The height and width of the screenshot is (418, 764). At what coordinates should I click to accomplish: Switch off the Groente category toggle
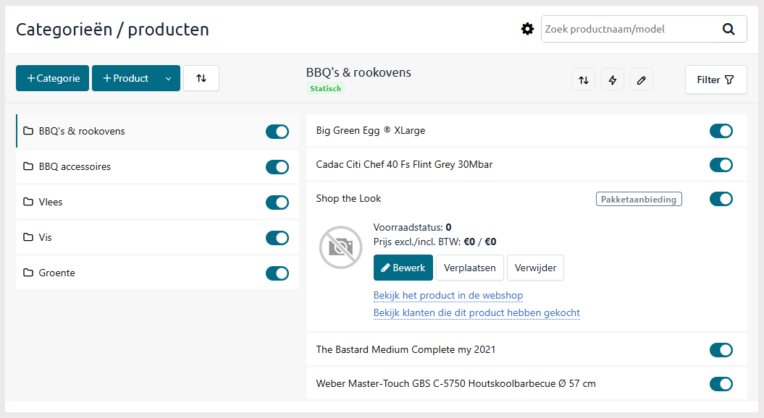click(x=277, y=273)
